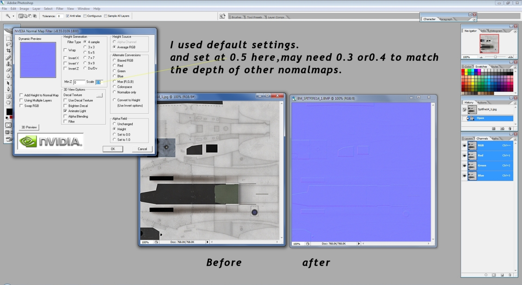522x285 pixels.
Task: Toggle Green channel visibility
Action: click(x=464, y=165)
